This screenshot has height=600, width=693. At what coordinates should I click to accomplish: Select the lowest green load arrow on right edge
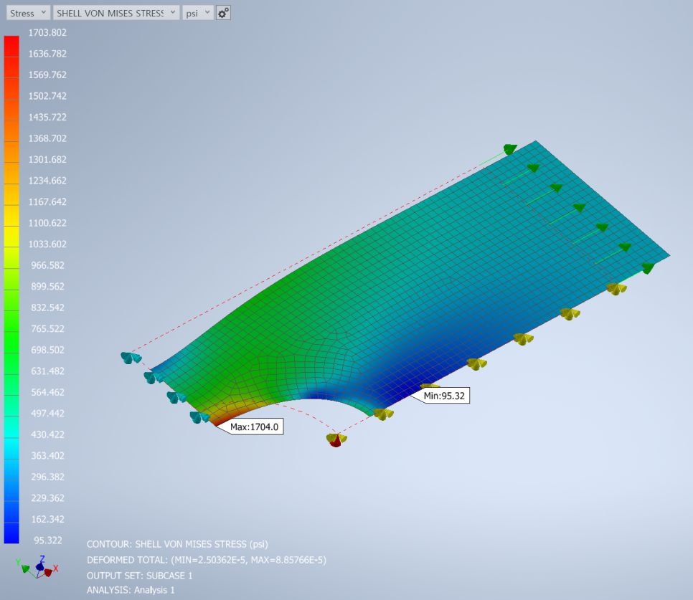tap(647, 268)
